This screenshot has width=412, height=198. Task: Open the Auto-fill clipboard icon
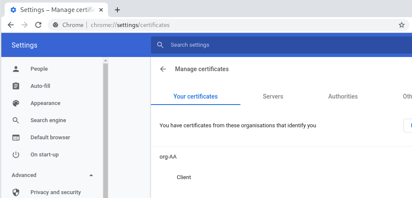pos(16,86)
